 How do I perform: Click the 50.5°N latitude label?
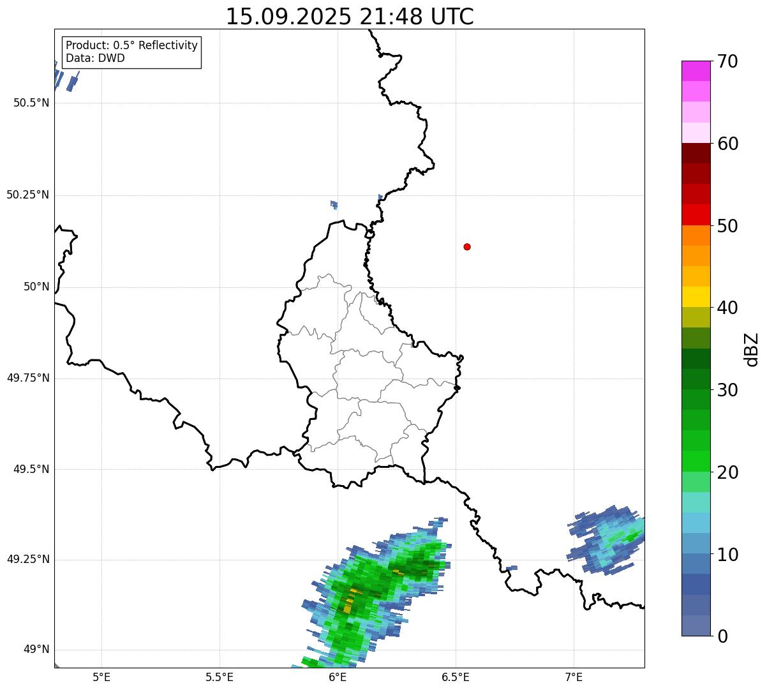tap(31, 103)
